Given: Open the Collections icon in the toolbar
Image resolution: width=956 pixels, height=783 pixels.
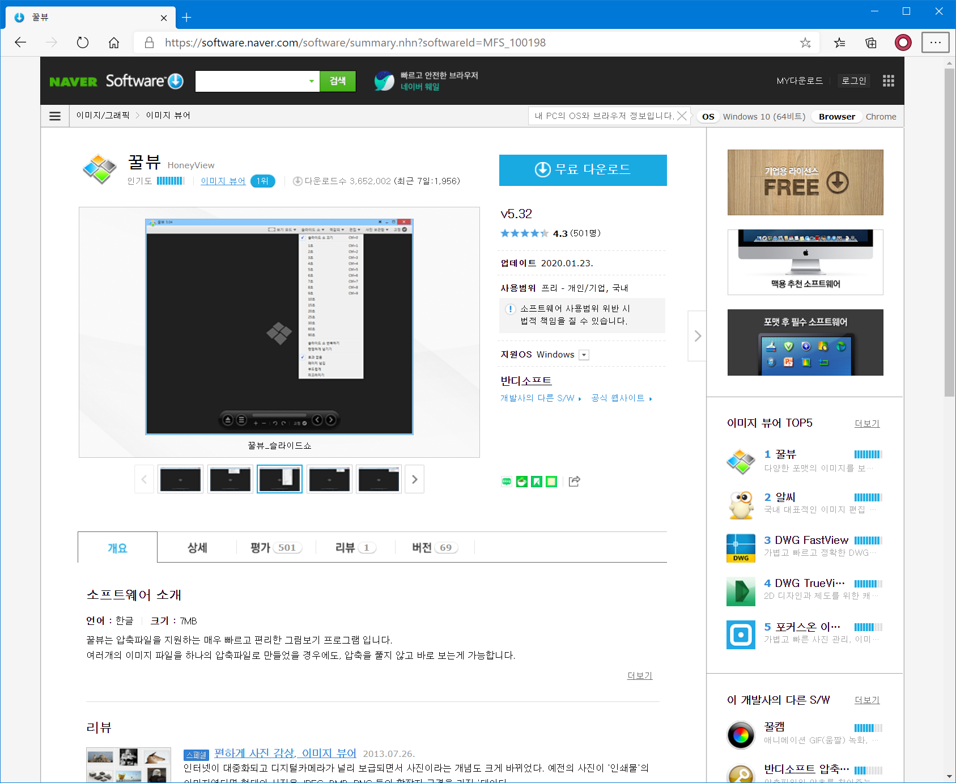Looking at the screenshot, I should pyautogui.click(x=871, y=42).
